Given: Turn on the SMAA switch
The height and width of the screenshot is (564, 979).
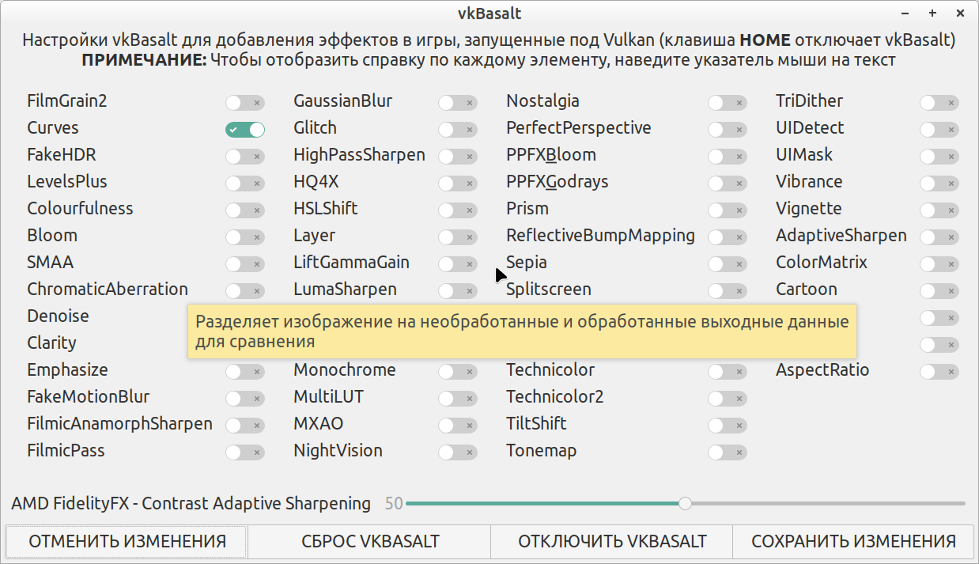Looking at the screenshot, I should [244, 264].
